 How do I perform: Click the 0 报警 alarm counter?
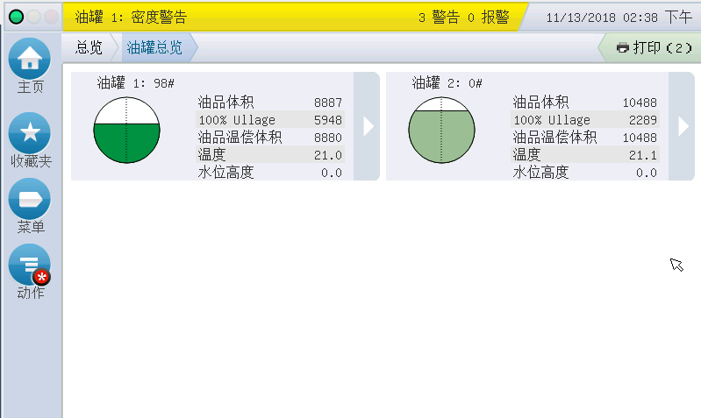tap(490, 17)
